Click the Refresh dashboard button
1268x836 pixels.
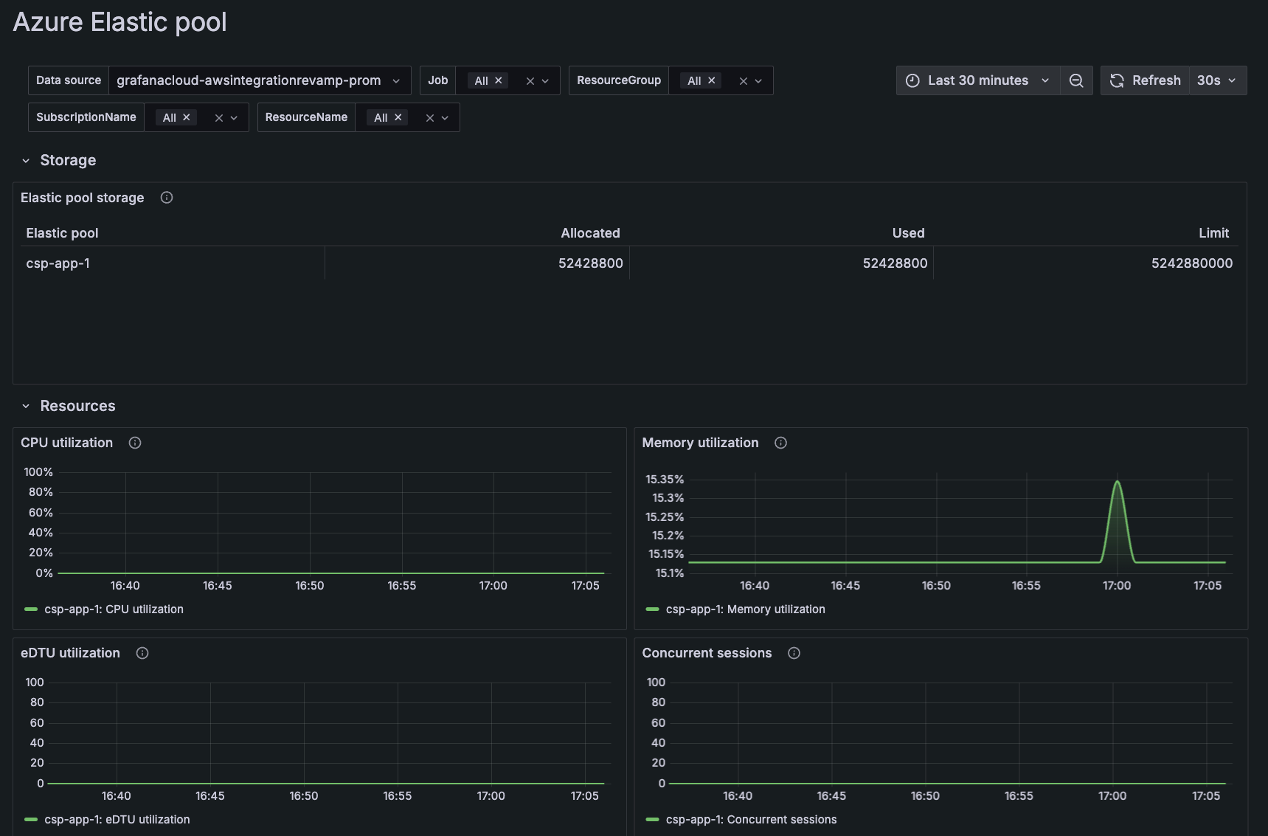tap(1146, 80)
